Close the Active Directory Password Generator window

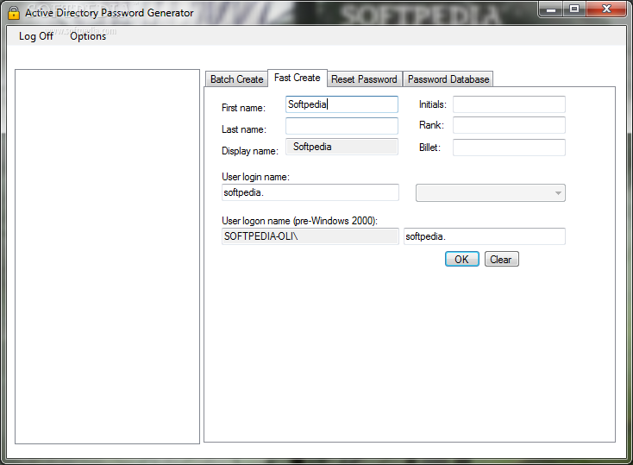(x=606, y=9)
